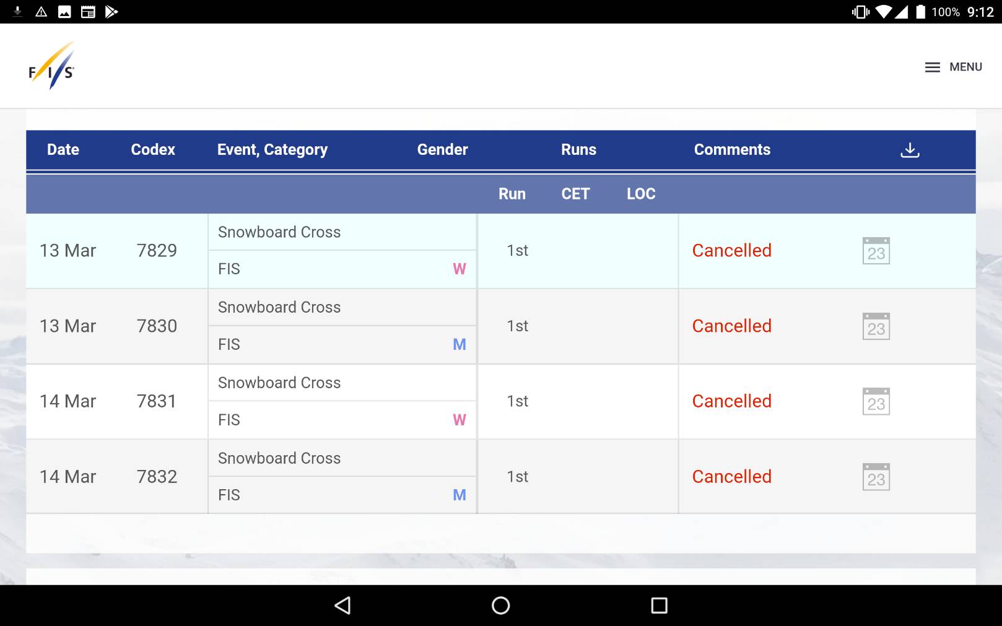Tap the FIS logo
This screenshot has height=626, width=1002.
point(51,66)
